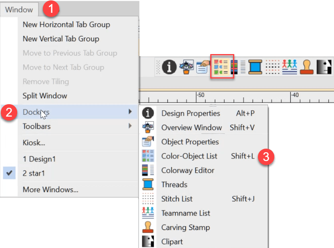The height and width of the screenshot is (248, 334).
Task: Toggle the highlighted Color-Object List toolbar icon
Action: (x=222, y=67)
